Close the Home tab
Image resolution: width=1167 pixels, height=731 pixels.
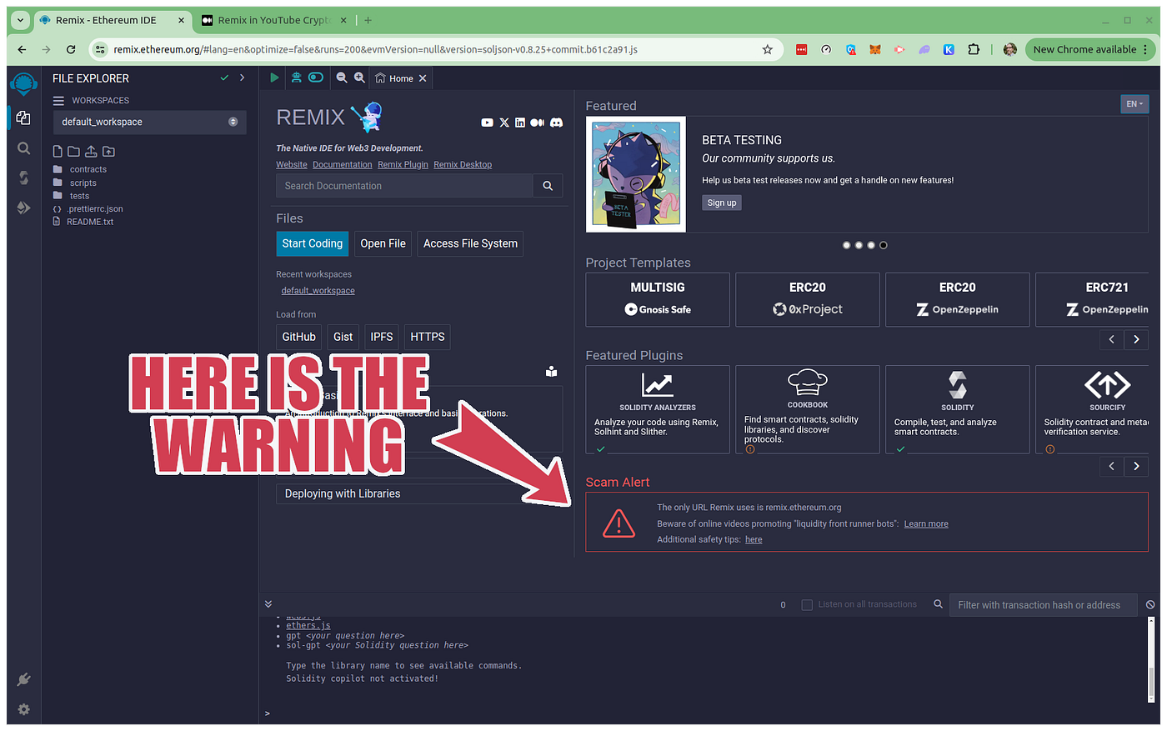[423, 78]
